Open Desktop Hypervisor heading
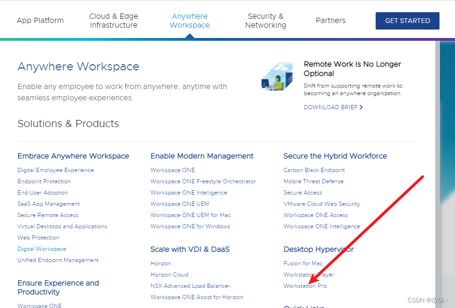 pos(319,249)
